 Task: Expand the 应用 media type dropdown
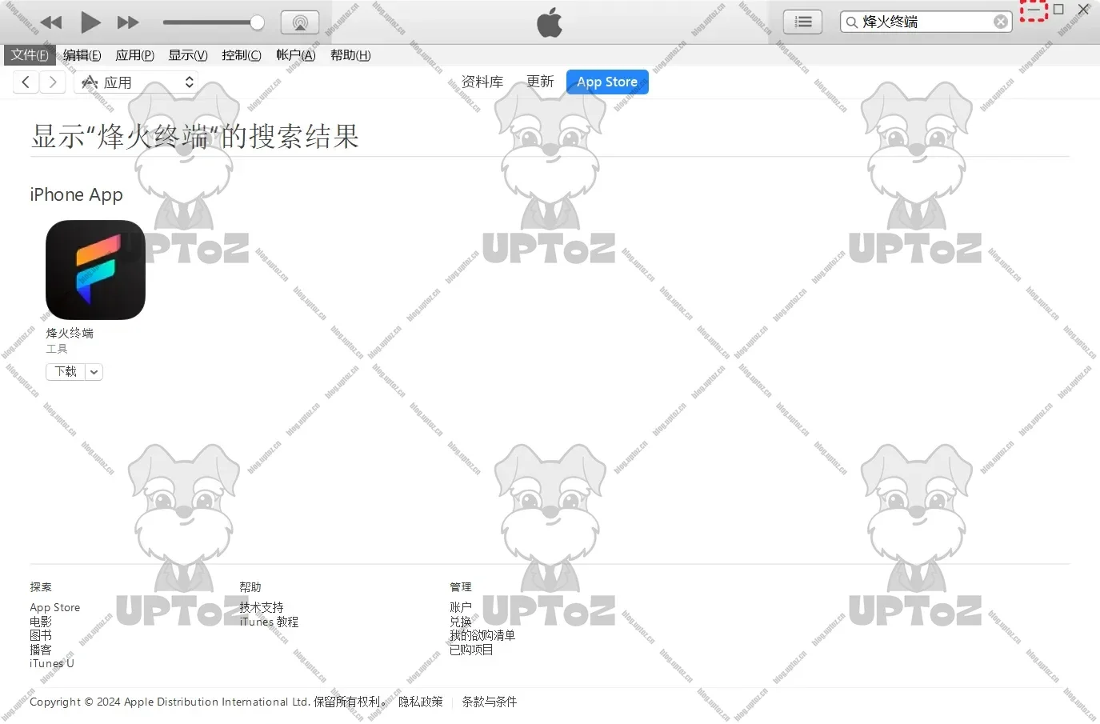(x=136, y=82)
